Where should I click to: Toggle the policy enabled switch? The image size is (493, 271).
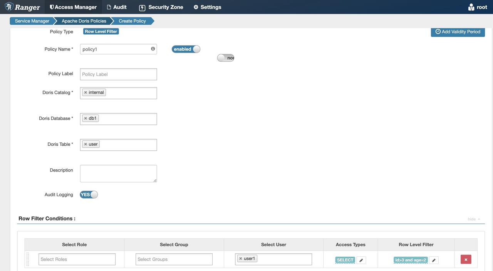click(186, 49)
